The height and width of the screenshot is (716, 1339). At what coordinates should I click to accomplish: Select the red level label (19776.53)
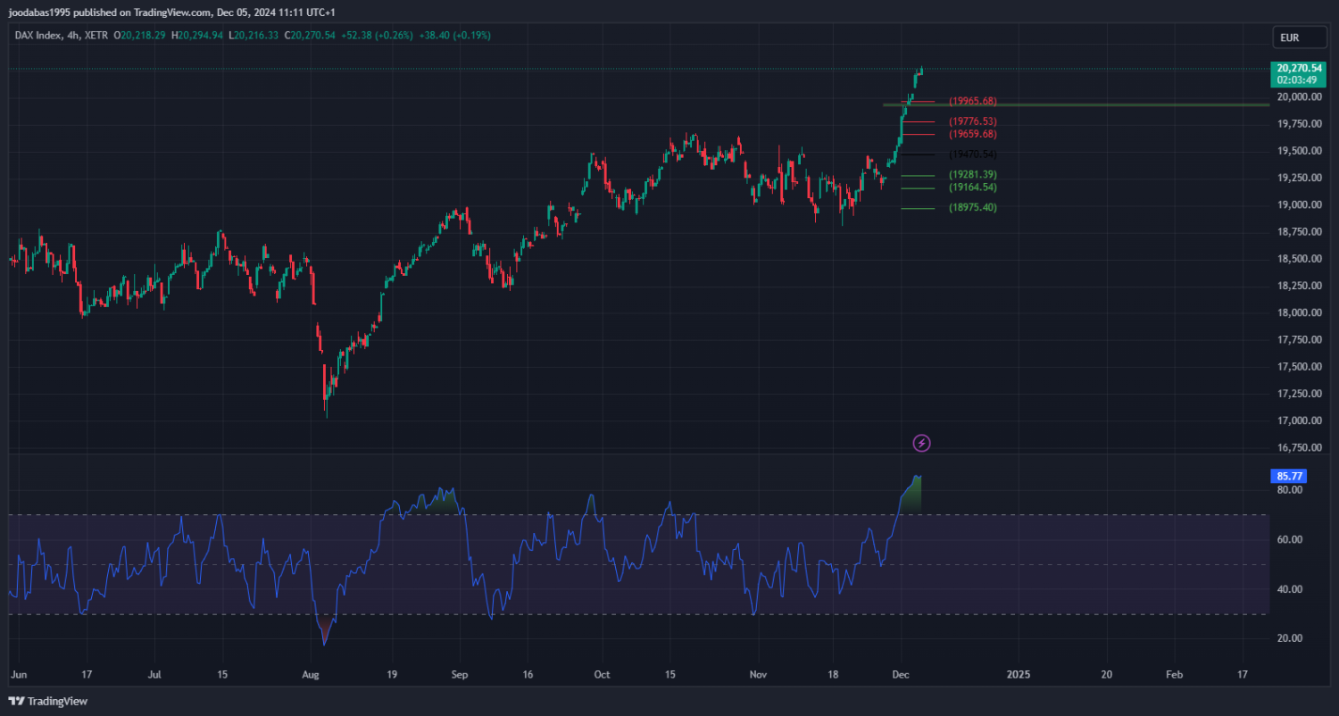[972, 121]
